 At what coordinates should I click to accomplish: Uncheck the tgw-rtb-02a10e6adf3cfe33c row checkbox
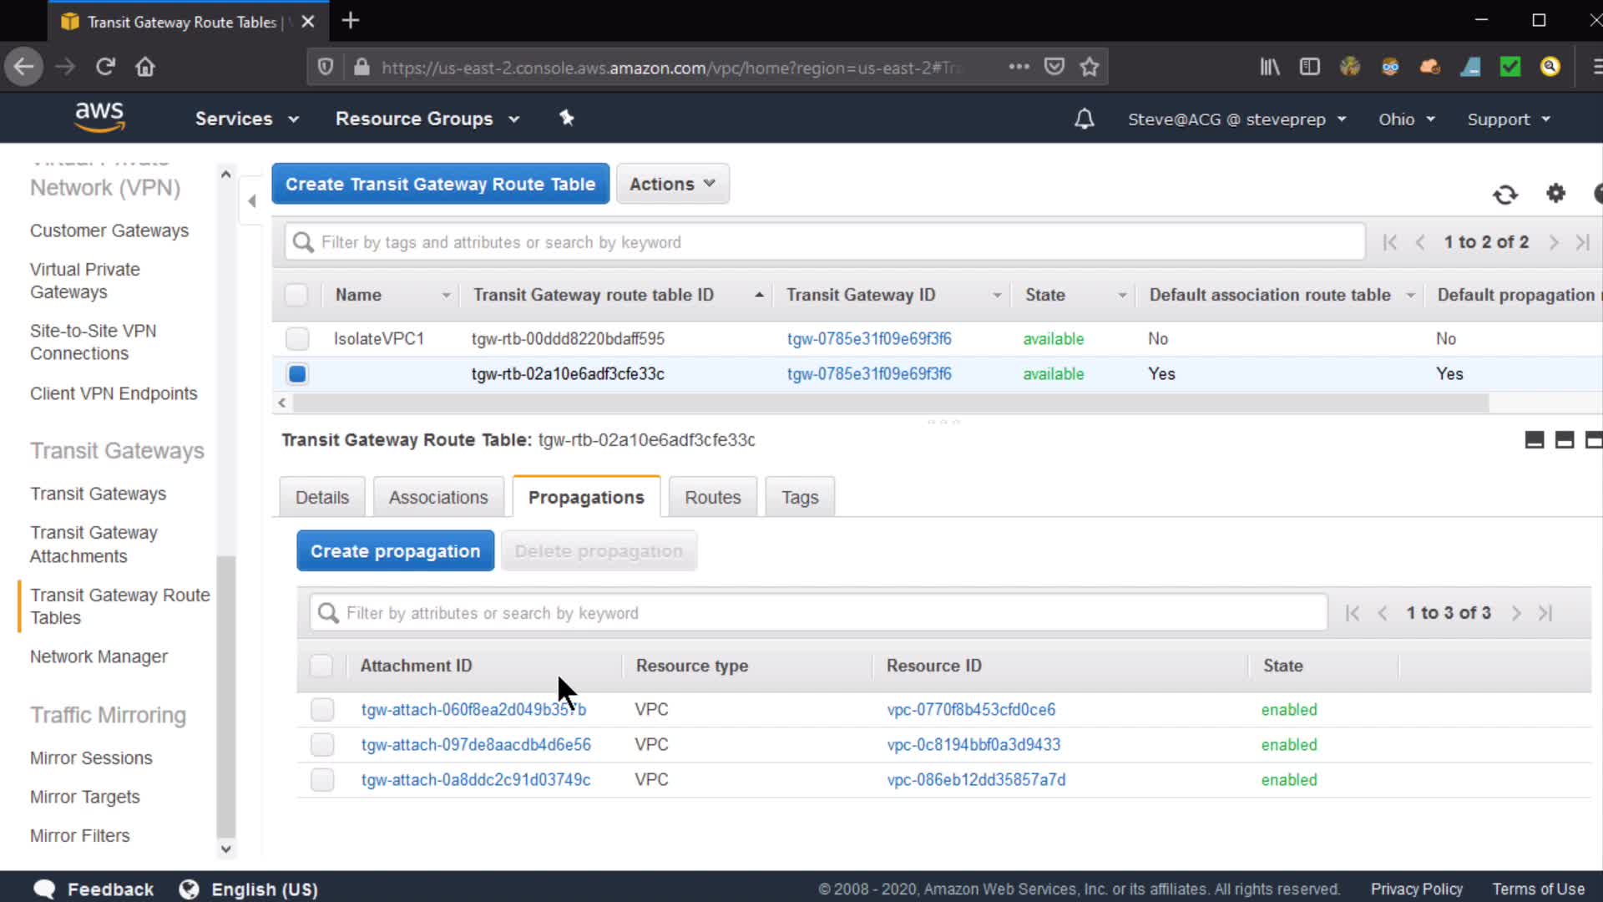click(x=296, y=373)
